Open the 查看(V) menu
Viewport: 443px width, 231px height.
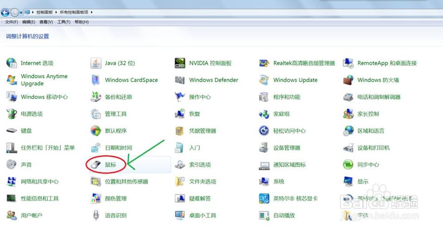(x=46, y=22)
